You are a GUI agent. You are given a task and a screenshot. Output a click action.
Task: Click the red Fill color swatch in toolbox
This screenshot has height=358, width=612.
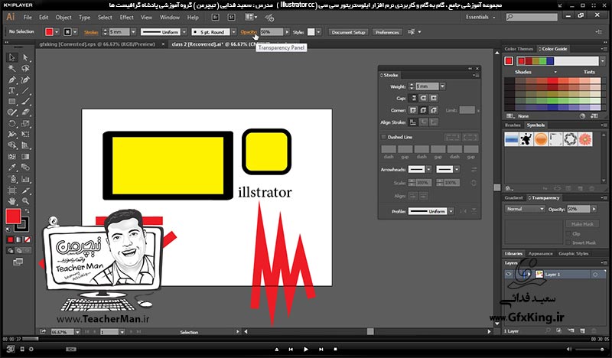click(13, 216)
